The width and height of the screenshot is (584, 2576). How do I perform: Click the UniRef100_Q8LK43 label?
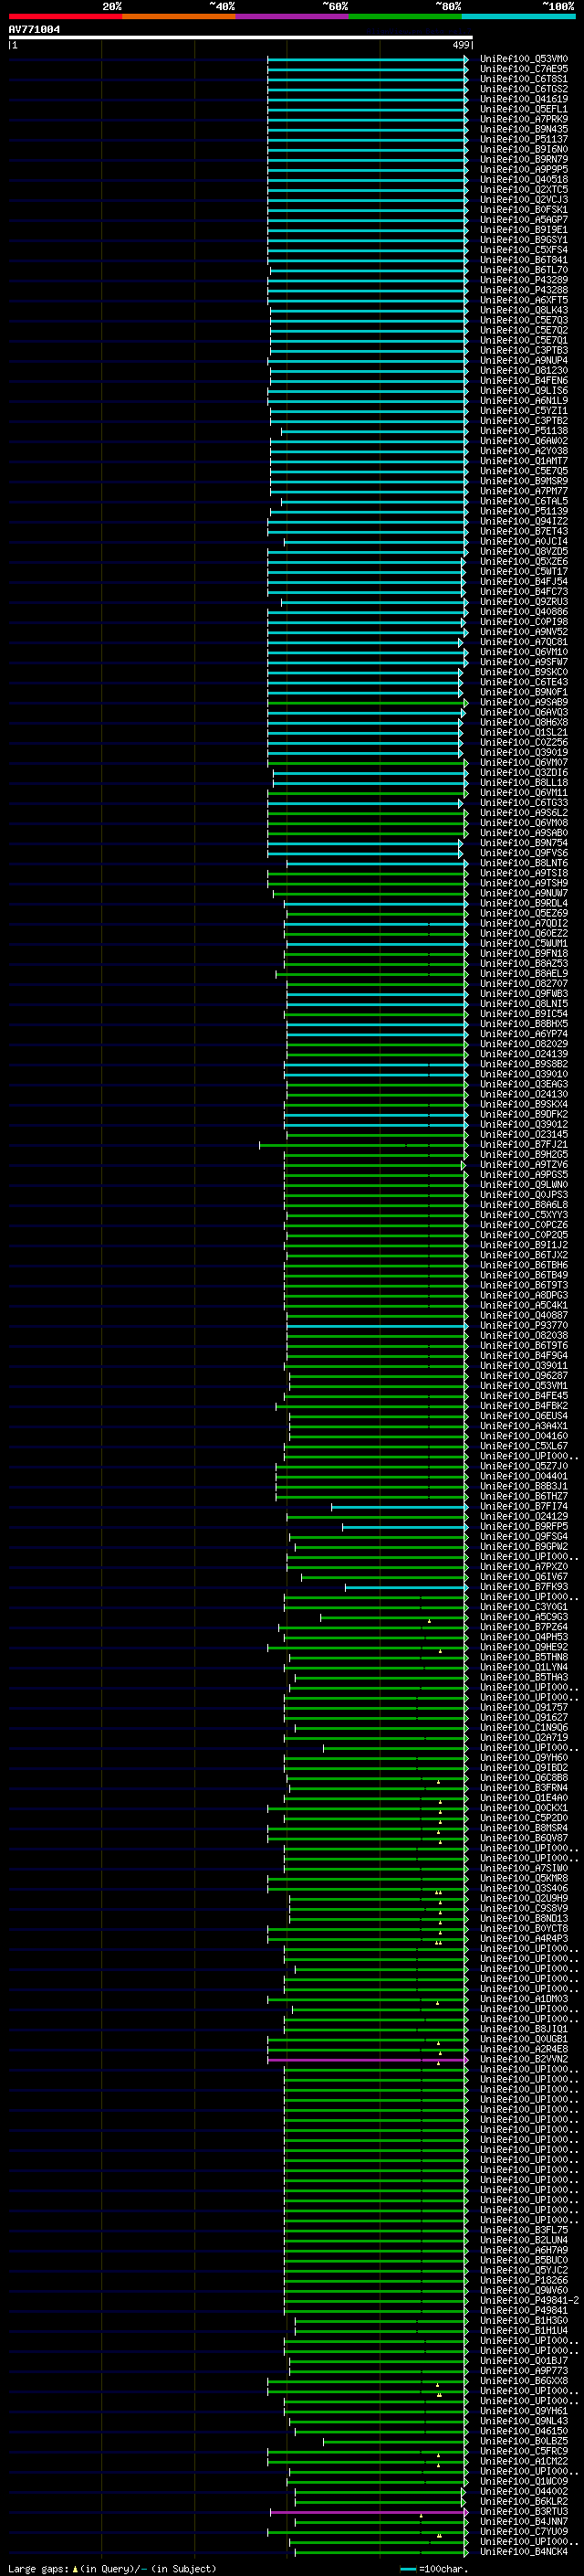523,310
